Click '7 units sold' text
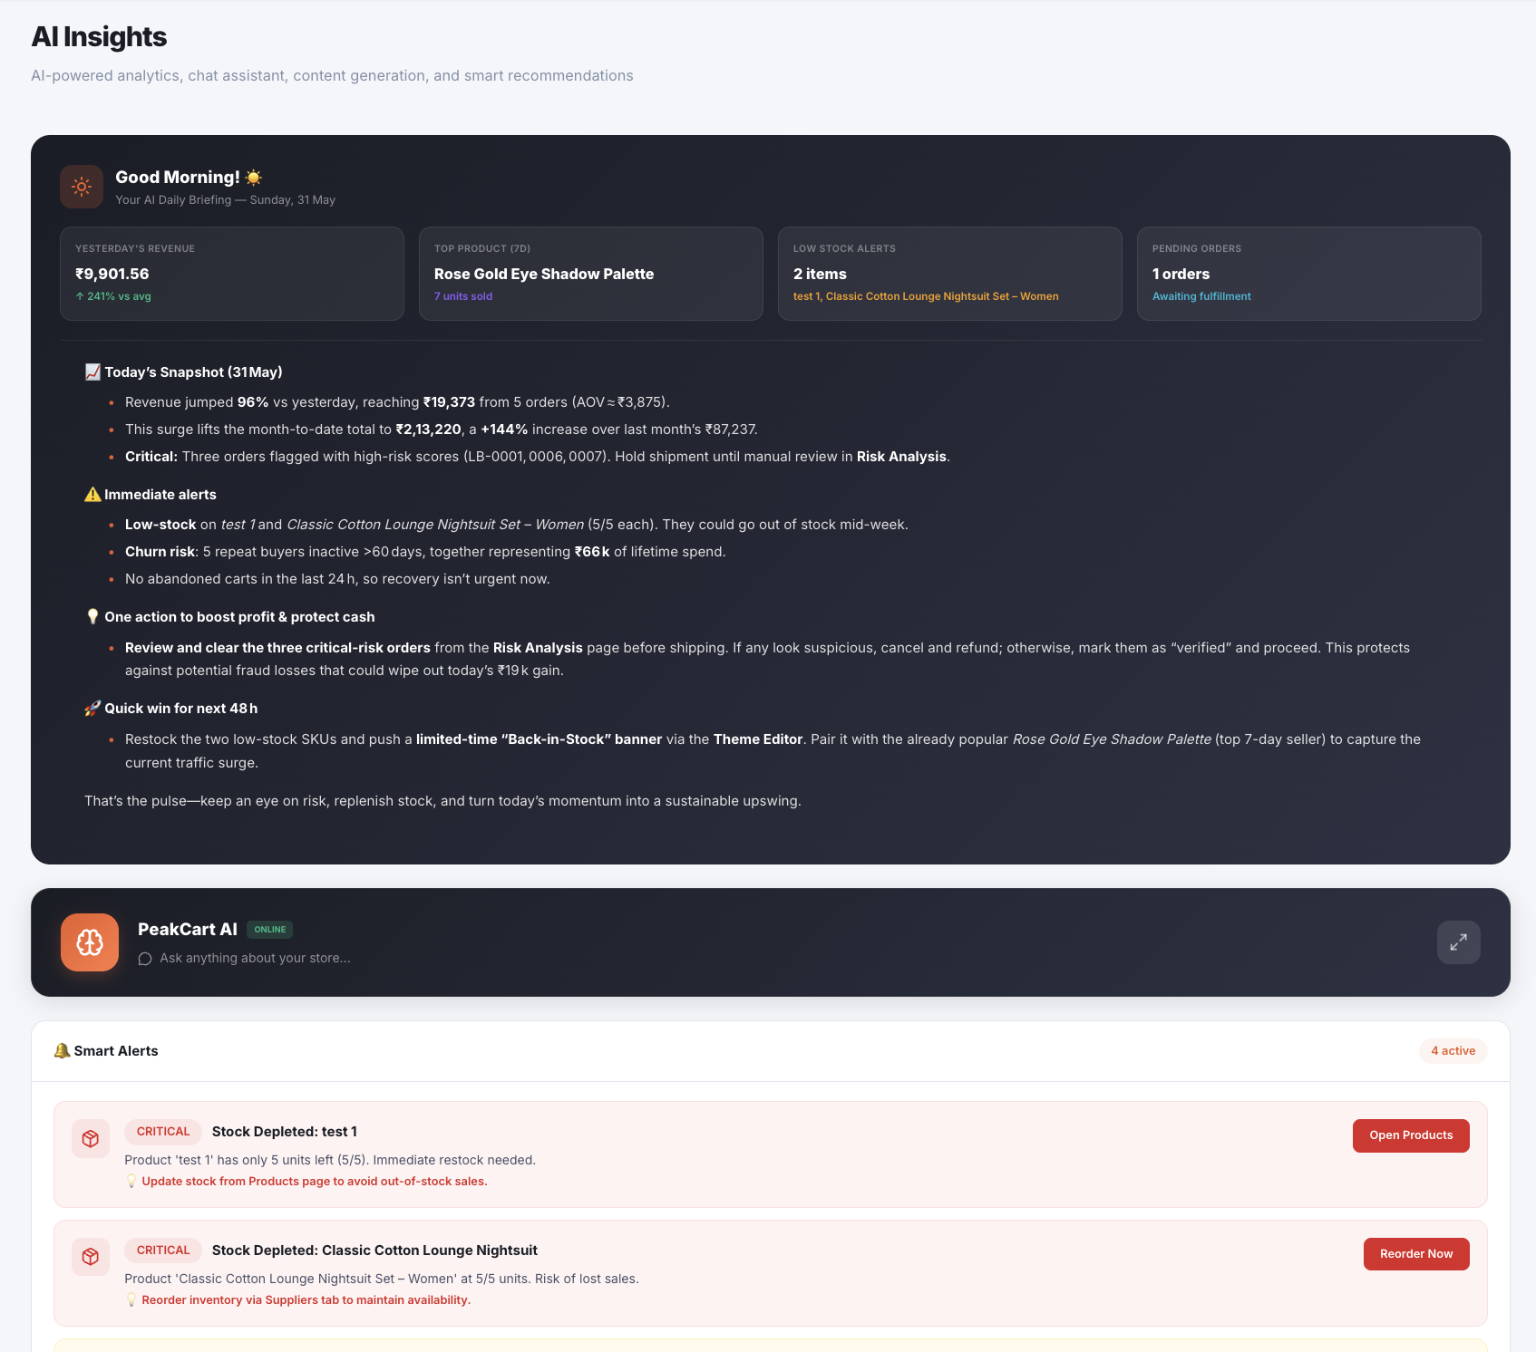 [463, 296]
